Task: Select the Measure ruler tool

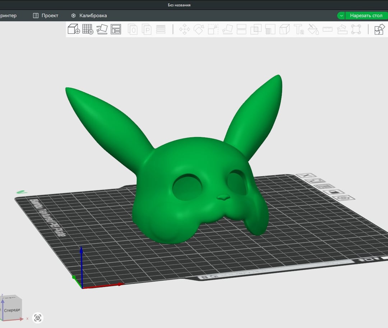Action: click(327, 29)
